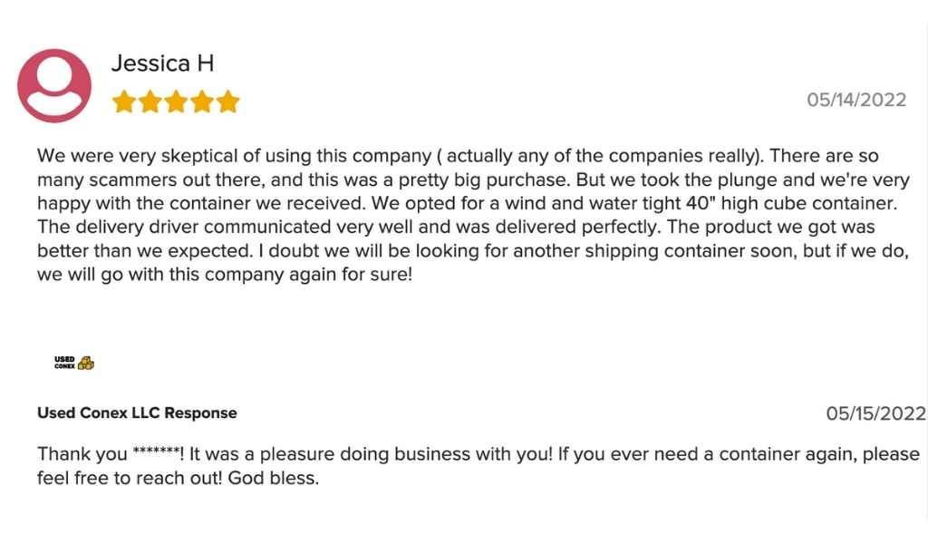The height and width of the screenshot is (544, 928).
Task: Click the fourth gold rating star
Action: click(x=202, y=102)
